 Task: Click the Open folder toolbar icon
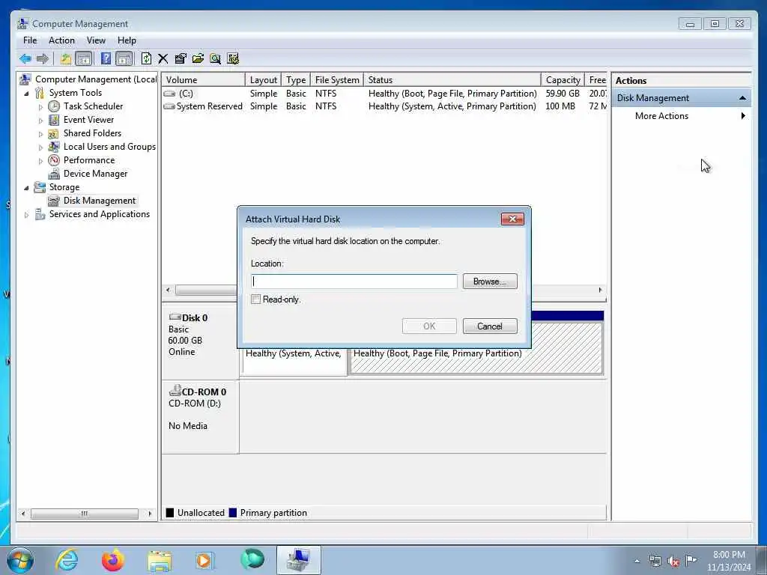[x=198, y=58]
